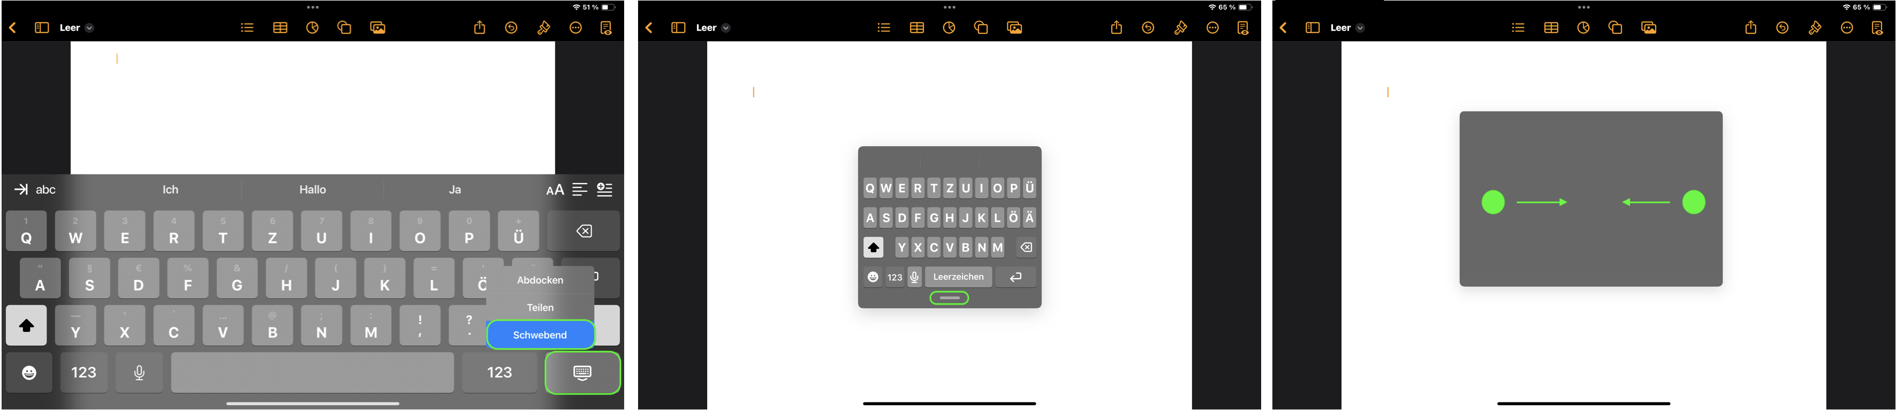Choose Abdocken in the keyboard popup menu
The width and height of the screenshot is (1896, 410).
coord(540,280)
